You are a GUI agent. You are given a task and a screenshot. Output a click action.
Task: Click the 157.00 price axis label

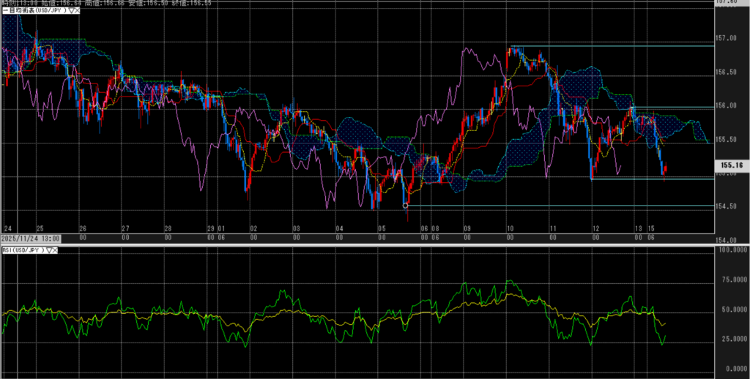click(726, 38)
